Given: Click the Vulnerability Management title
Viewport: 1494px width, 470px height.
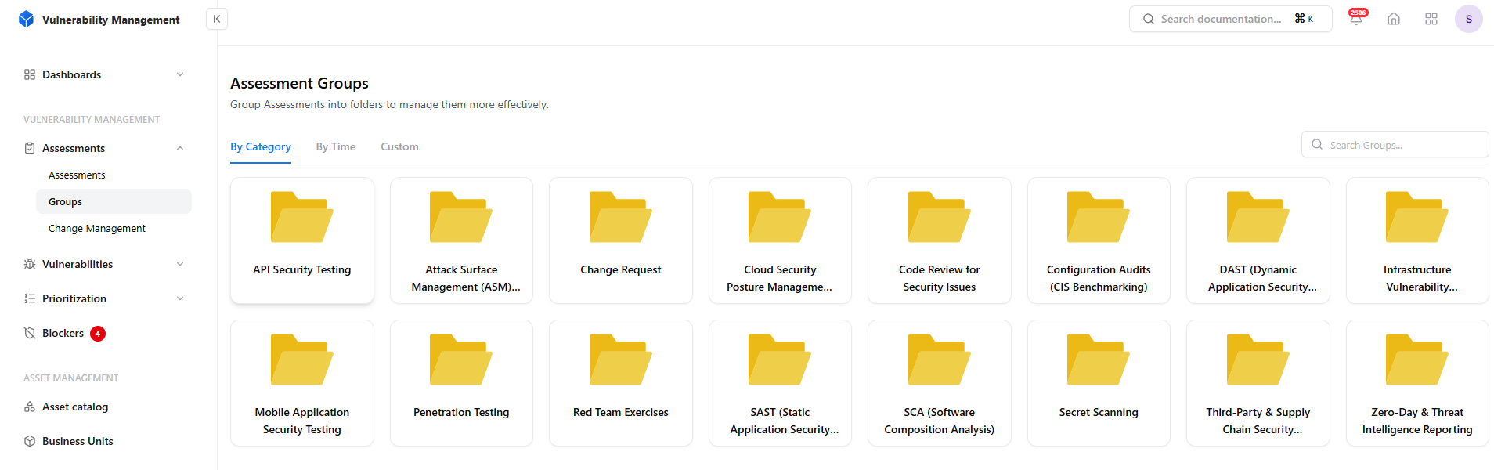Looking at the screenshot, I should tap(111, 20).
